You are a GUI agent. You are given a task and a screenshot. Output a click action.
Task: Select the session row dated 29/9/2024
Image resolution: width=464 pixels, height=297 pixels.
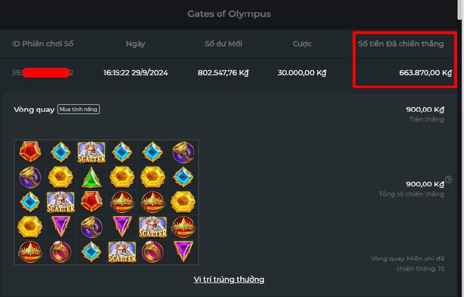click(x=229, y=73)
